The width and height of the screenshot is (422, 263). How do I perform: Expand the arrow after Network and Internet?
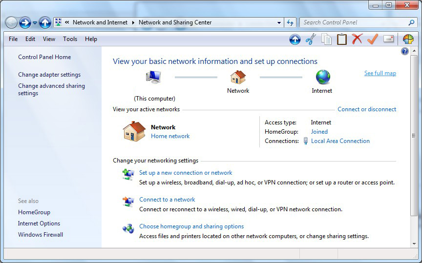click(x=133, y=22)
